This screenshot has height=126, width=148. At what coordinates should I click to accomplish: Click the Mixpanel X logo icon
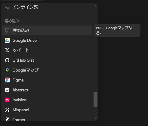point(7,110)
